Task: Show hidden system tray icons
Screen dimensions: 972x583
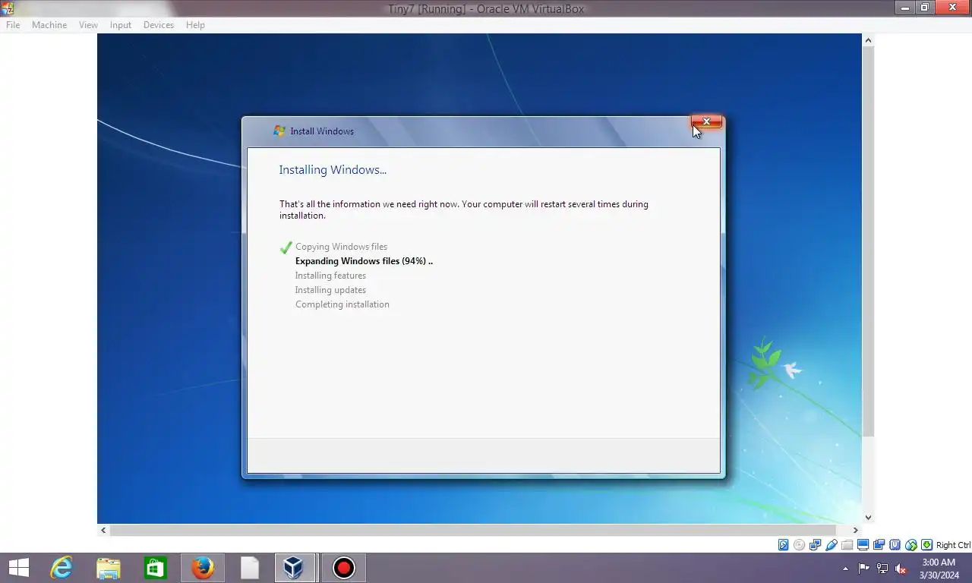Action: click(845, 569)
